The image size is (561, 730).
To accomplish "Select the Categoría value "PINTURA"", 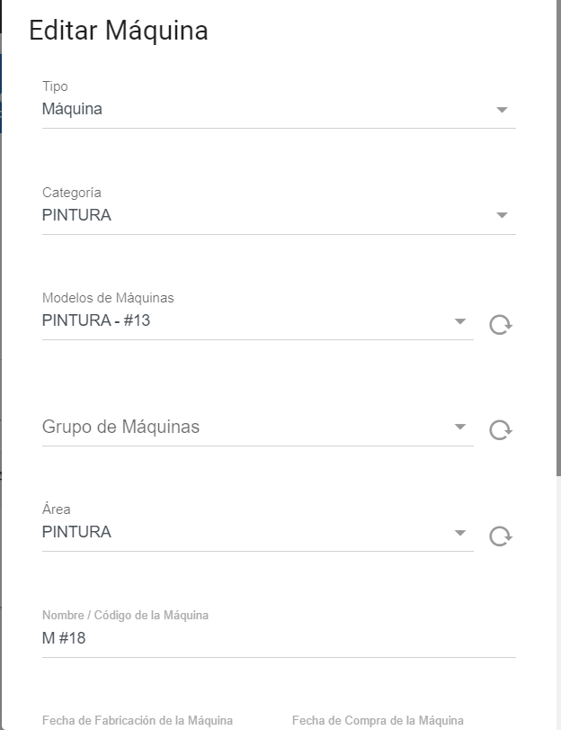I will point(76,215).
